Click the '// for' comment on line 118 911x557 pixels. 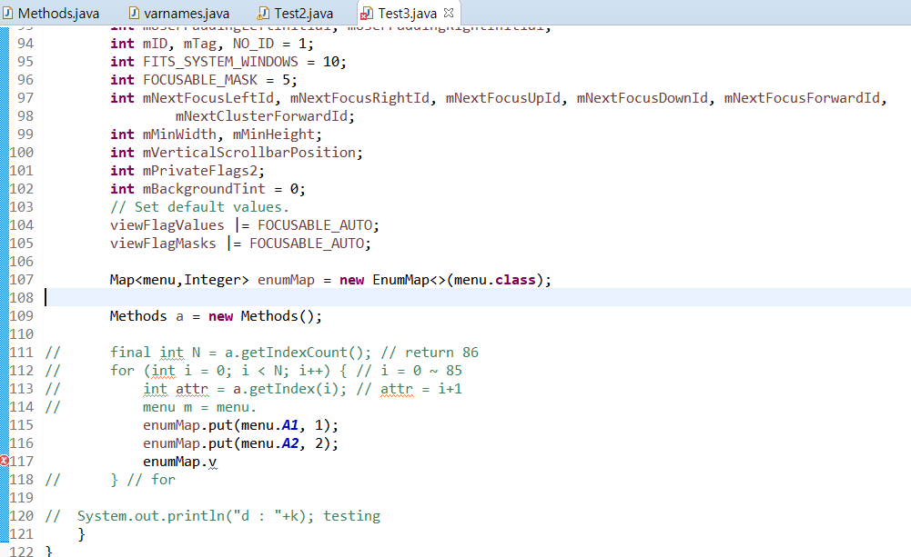(151, 480)
